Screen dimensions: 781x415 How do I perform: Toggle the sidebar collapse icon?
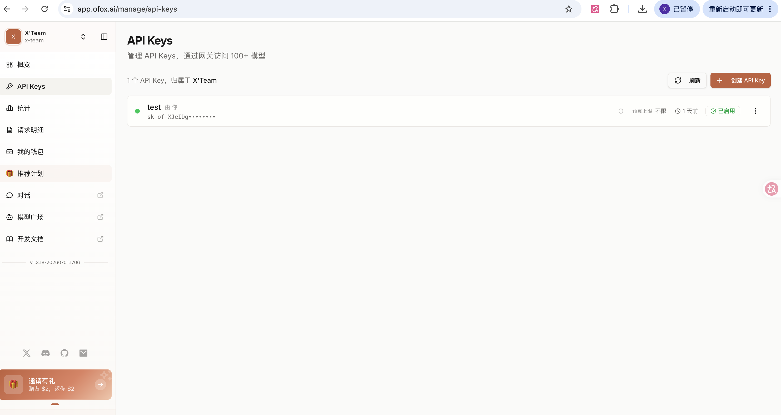104,37
